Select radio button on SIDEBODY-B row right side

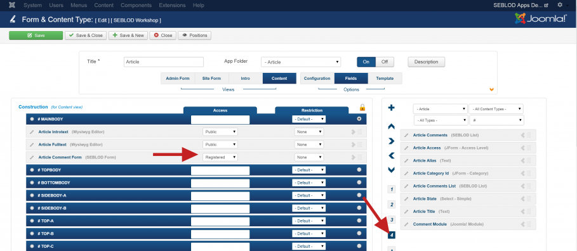(x=359, y=208)
